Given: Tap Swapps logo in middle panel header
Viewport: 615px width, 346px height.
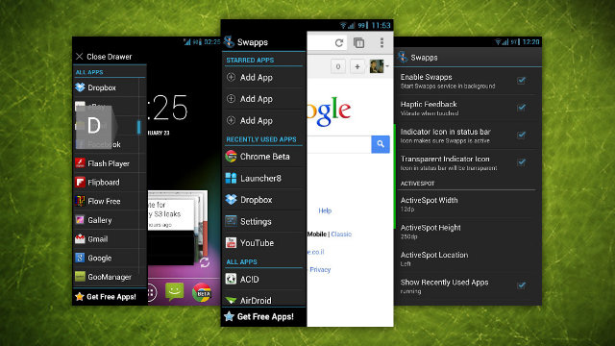Looking at the screenshot, I should pyautogui.click(x=229, y=41).
